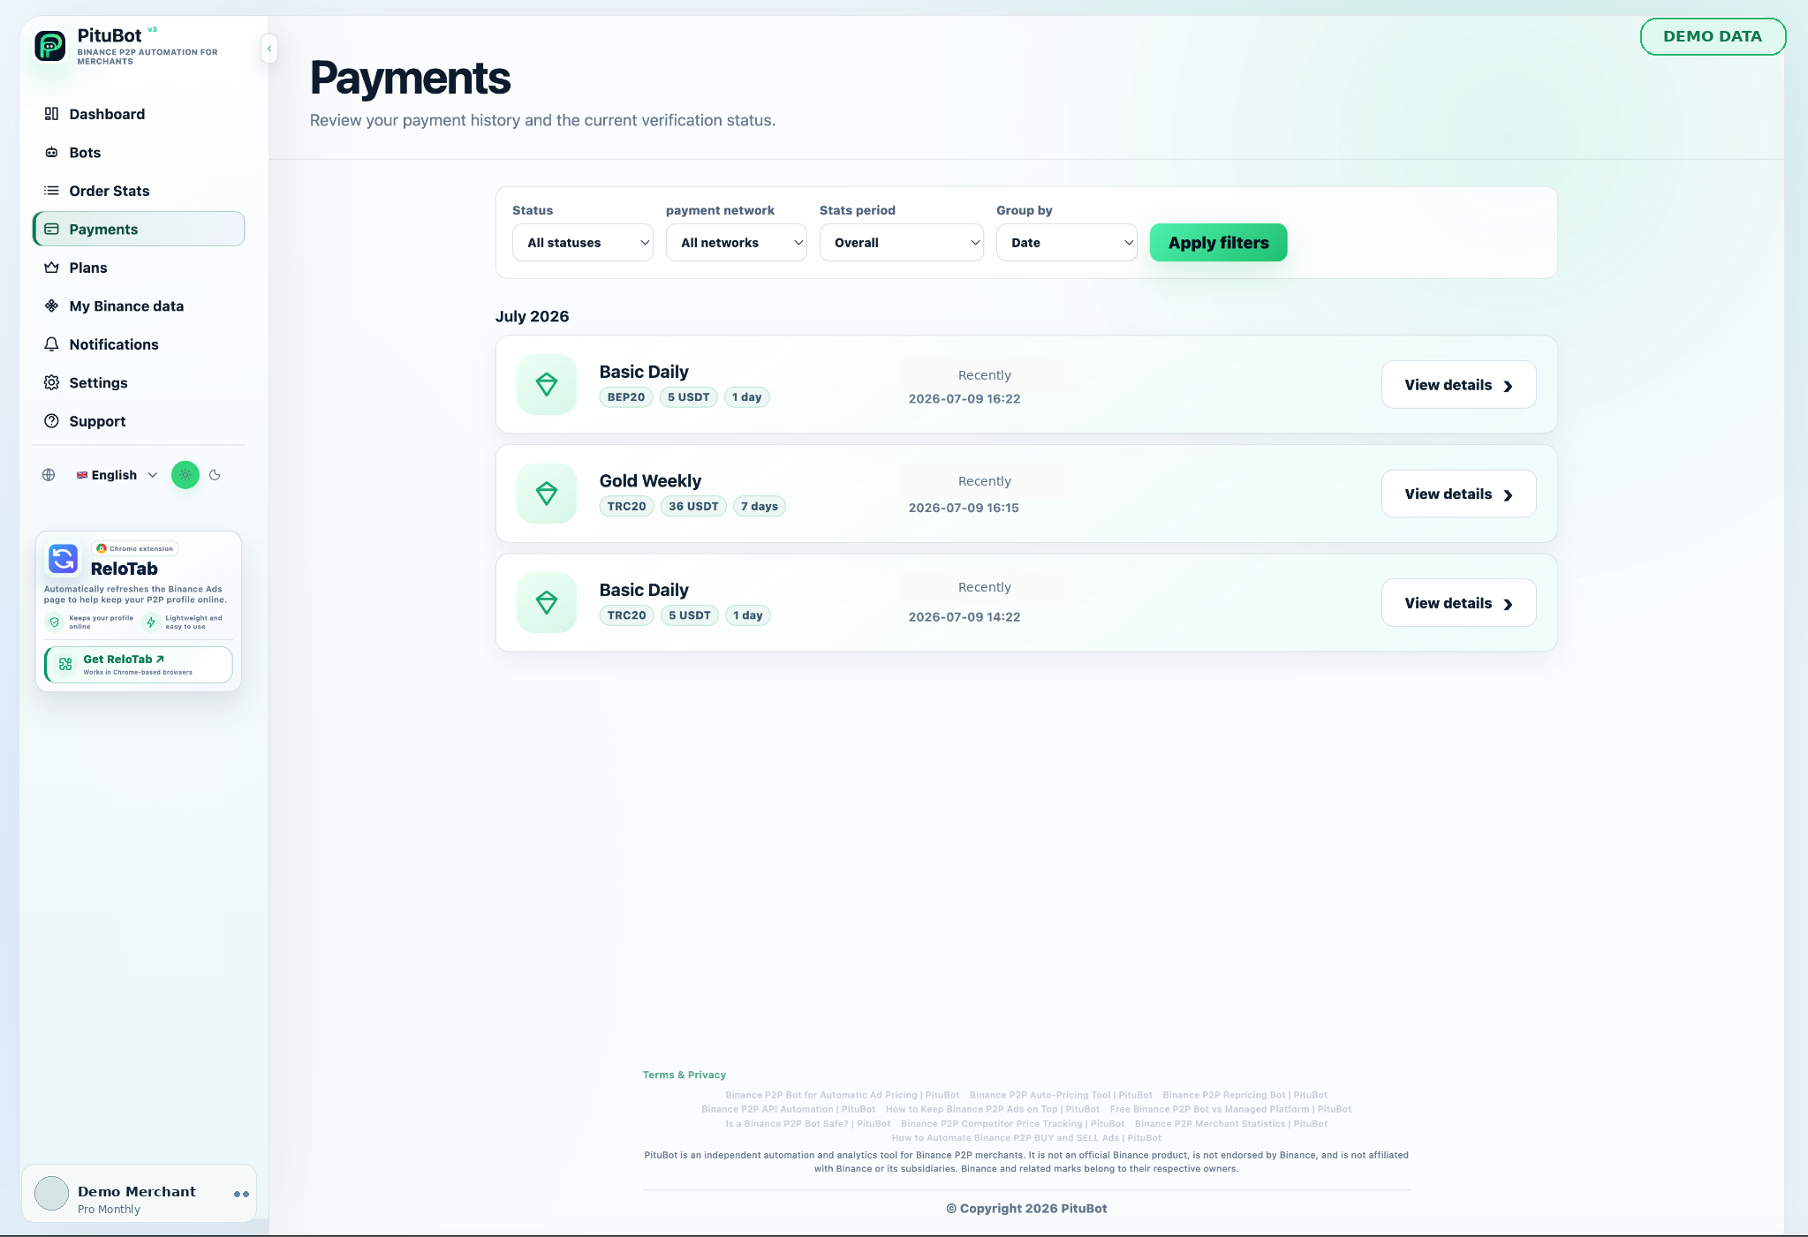Click the Order Stats list icon
The width and height of the screenshot is (1808, 1237).
click(x=52, y=191)
